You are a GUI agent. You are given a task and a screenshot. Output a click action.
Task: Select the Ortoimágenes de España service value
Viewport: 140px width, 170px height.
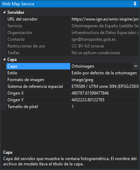pyautogui.click(x=104, y=26)
